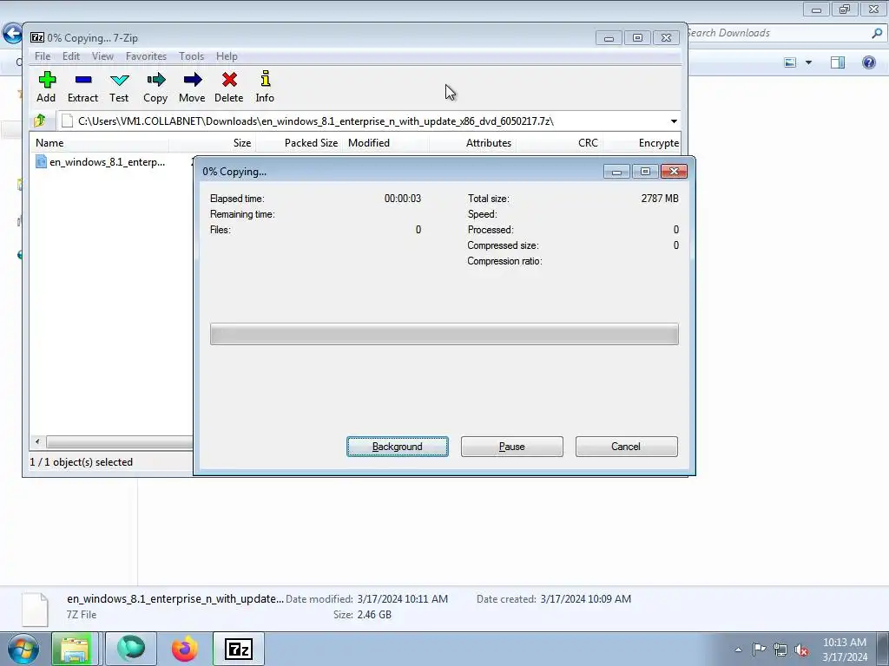889x666 pixels.
Task: Sort by the CRC column header
Action: (559, 143)
